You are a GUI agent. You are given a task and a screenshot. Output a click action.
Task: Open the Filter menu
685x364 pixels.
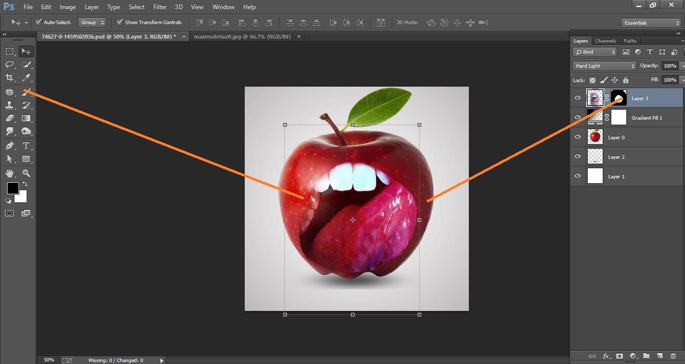[159, 7]
